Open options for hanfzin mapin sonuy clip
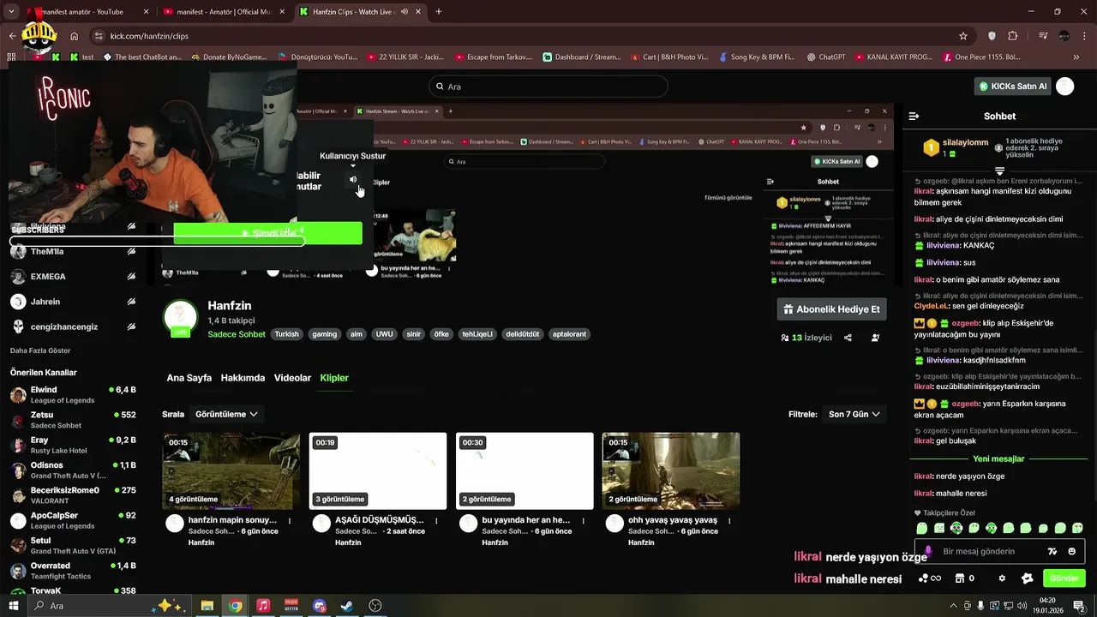This screenshot has width=1097, height=617. point(290,520)
